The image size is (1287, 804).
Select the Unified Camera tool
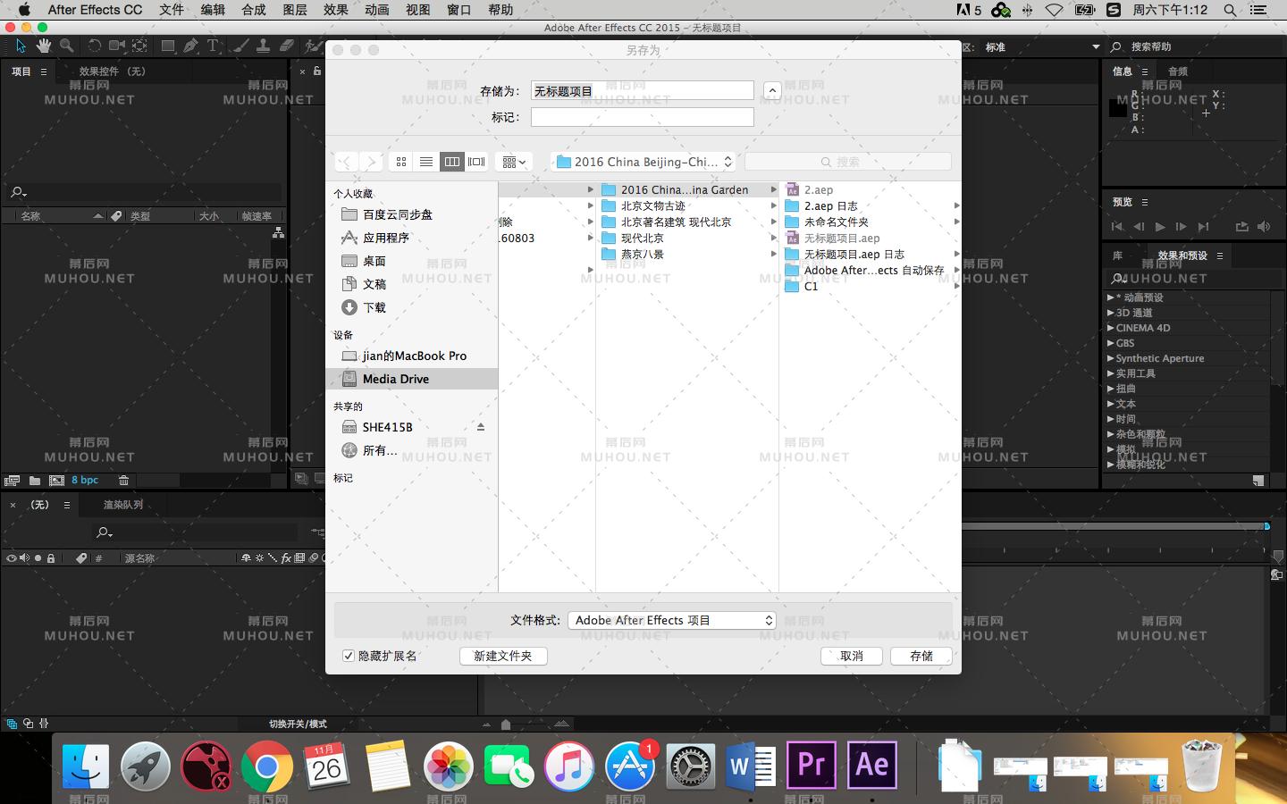(117, 46)
